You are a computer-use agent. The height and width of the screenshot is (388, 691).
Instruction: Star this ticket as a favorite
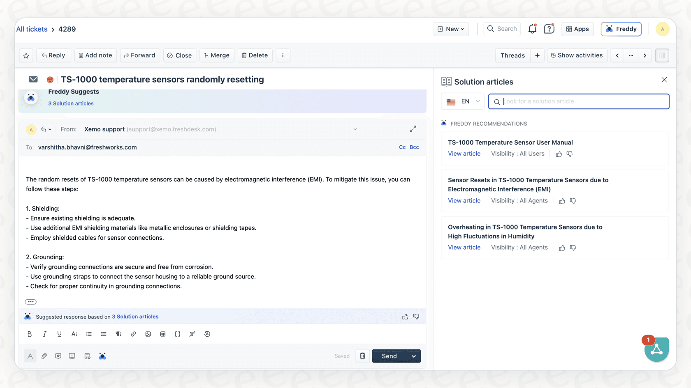[x=26, y=55]
